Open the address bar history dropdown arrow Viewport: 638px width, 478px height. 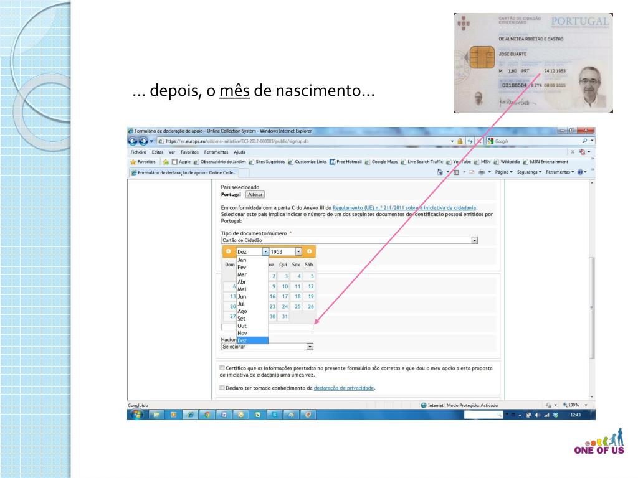pyautogui.click(x=452, y=141)
